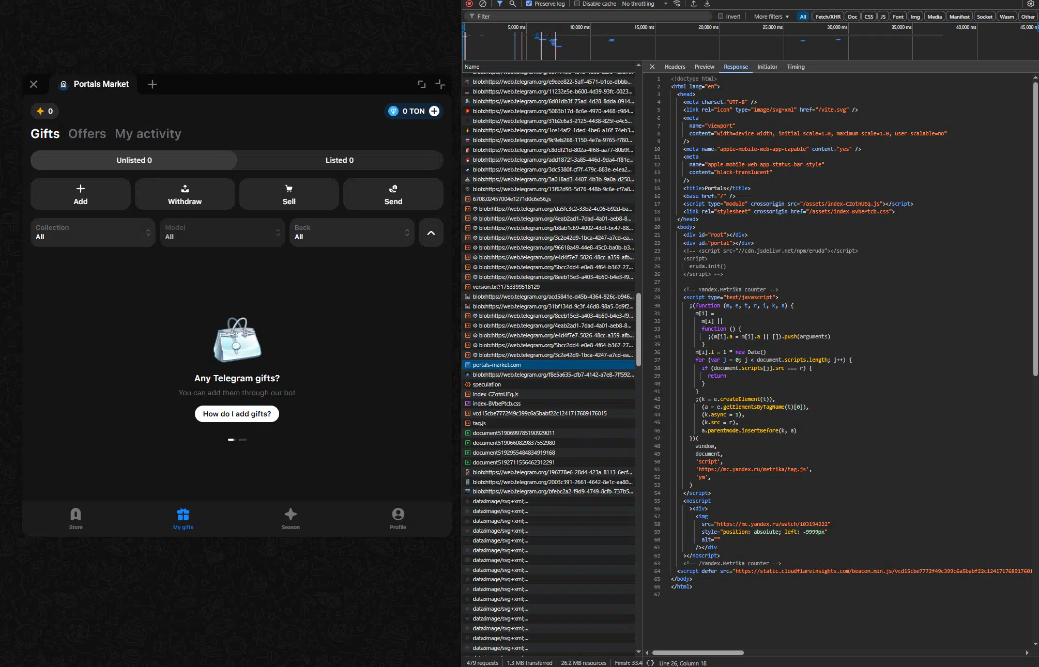Select the index-BVbePtcb.css request row
Image resolution: width=1039 pixels, height=667 pixels.
(x=548, y=404)
